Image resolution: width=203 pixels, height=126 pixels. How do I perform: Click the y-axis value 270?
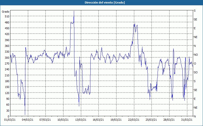click(x=7, y=64)
